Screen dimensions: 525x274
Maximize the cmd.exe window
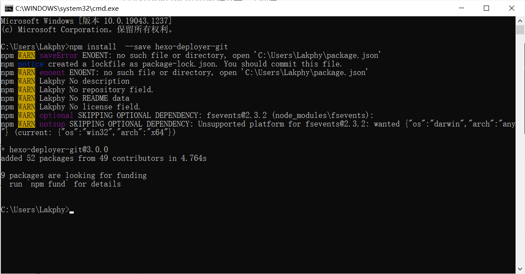click(x=486, y=8)
